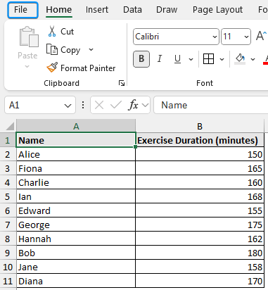Toggle Italic formatting
The height and width of the screenshot is (290, 268).
[160, 58]
